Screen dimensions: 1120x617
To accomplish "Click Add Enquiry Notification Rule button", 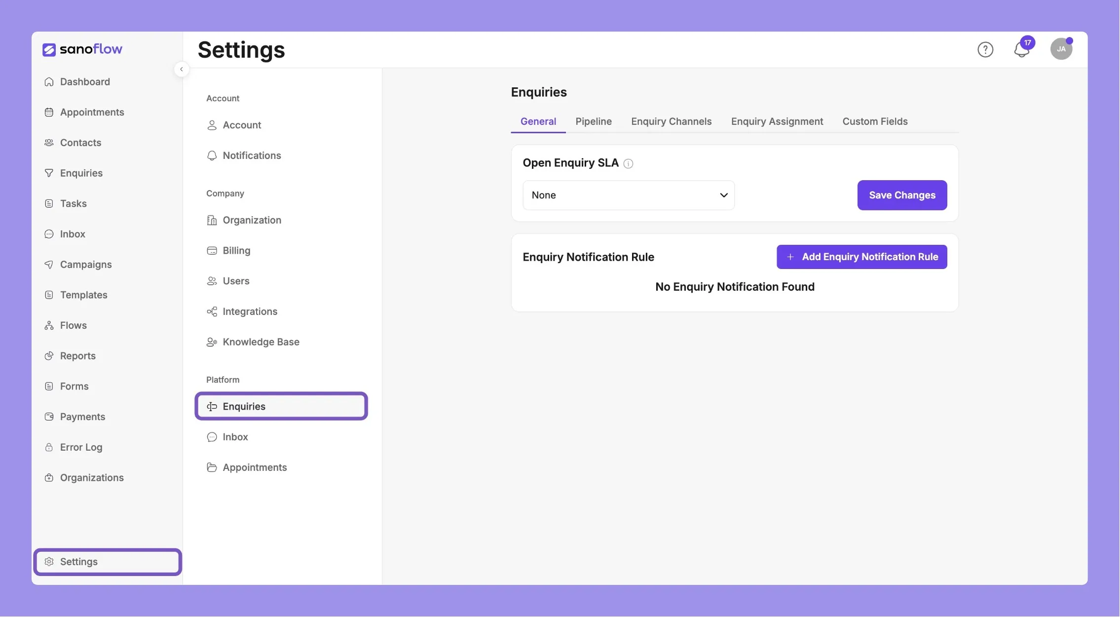I will pyautogui.click(x=861, y=257).
